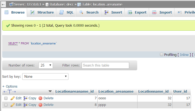
Task: Switch to the Structure tab
Action: (x=42, y=12)
